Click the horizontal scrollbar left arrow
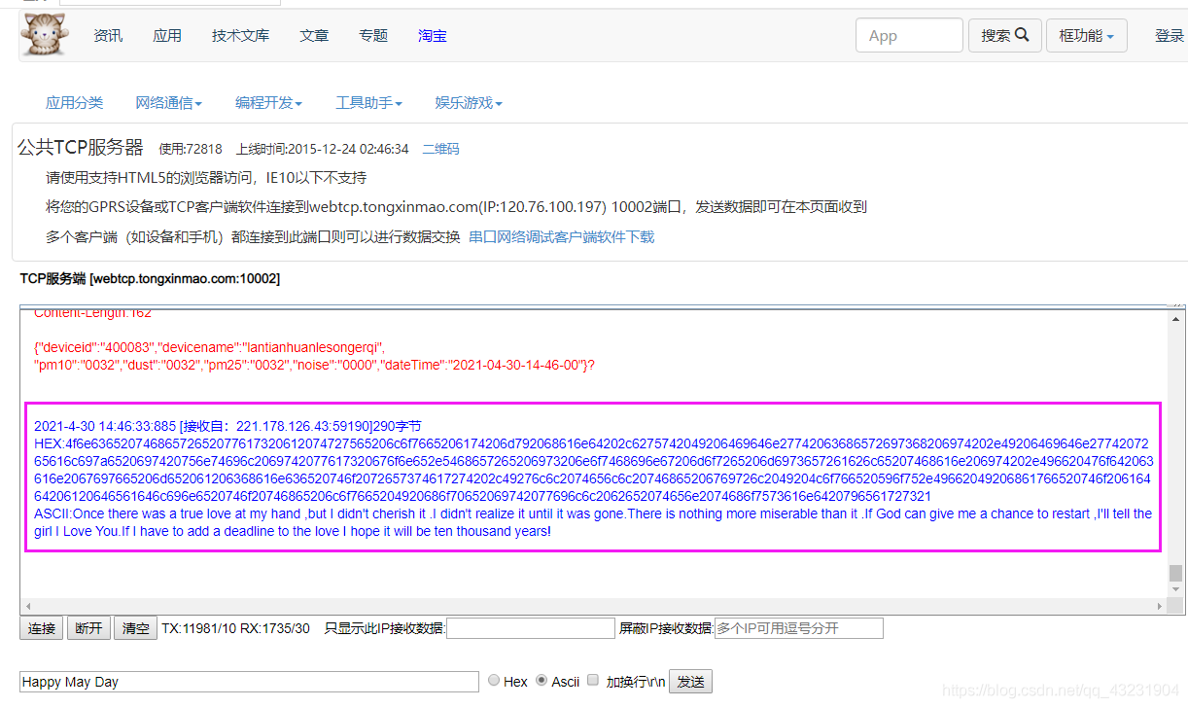Screen dimensions: 1188x708 28,606
